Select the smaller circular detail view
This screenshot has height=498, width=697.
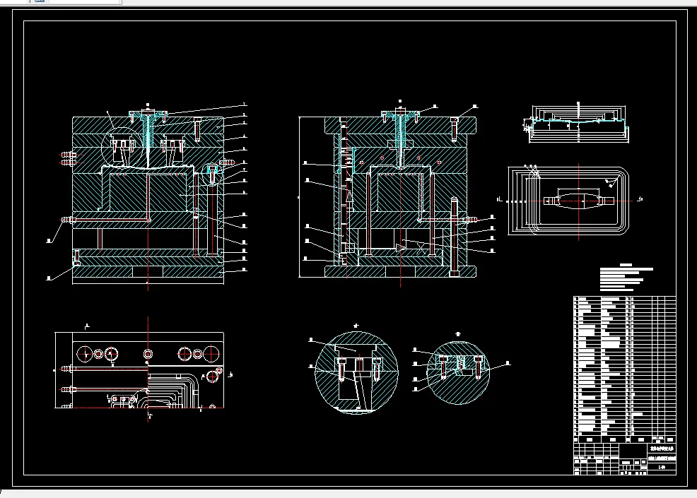click(x=458, y=372)
